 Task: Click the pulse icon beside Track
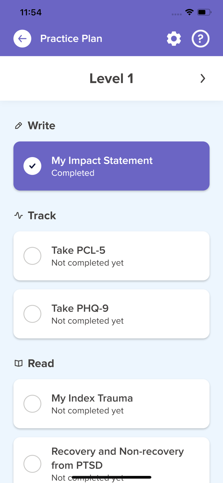(19, 215)
